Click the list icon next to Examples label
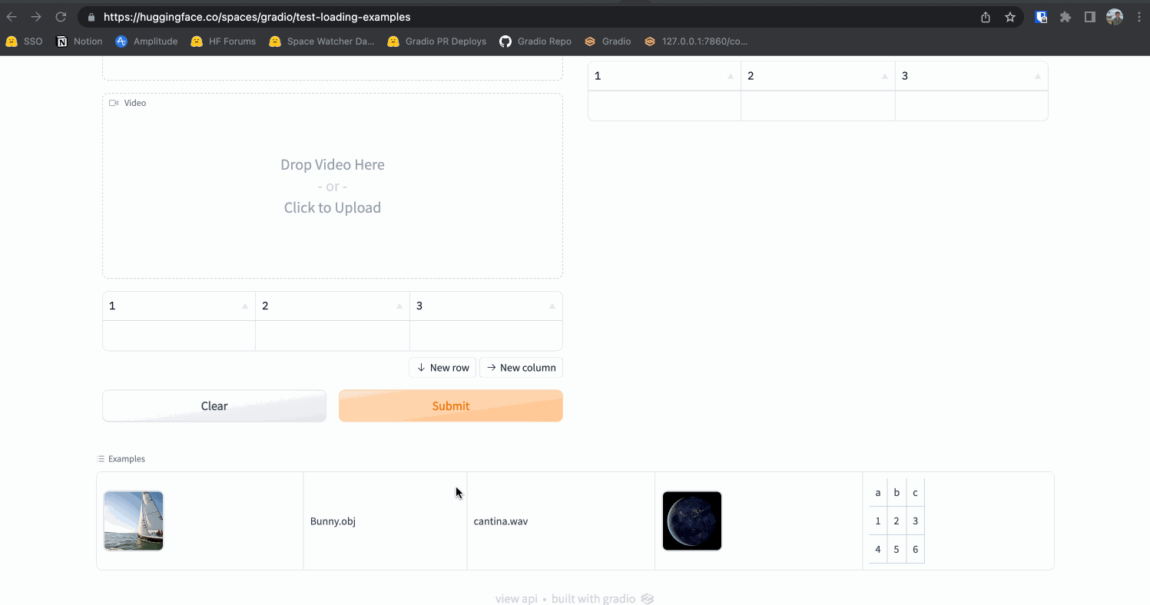This screenshot has height=605, width=1150. point(100,458)
